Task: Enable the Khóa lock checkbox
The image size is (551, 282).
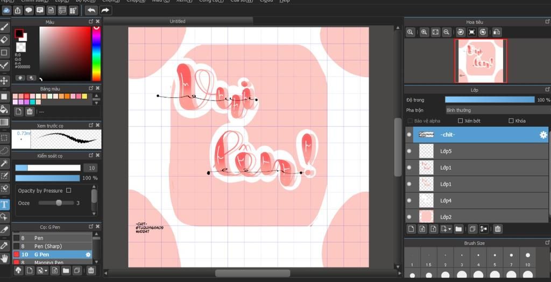Action: click(x=511, y=121)
